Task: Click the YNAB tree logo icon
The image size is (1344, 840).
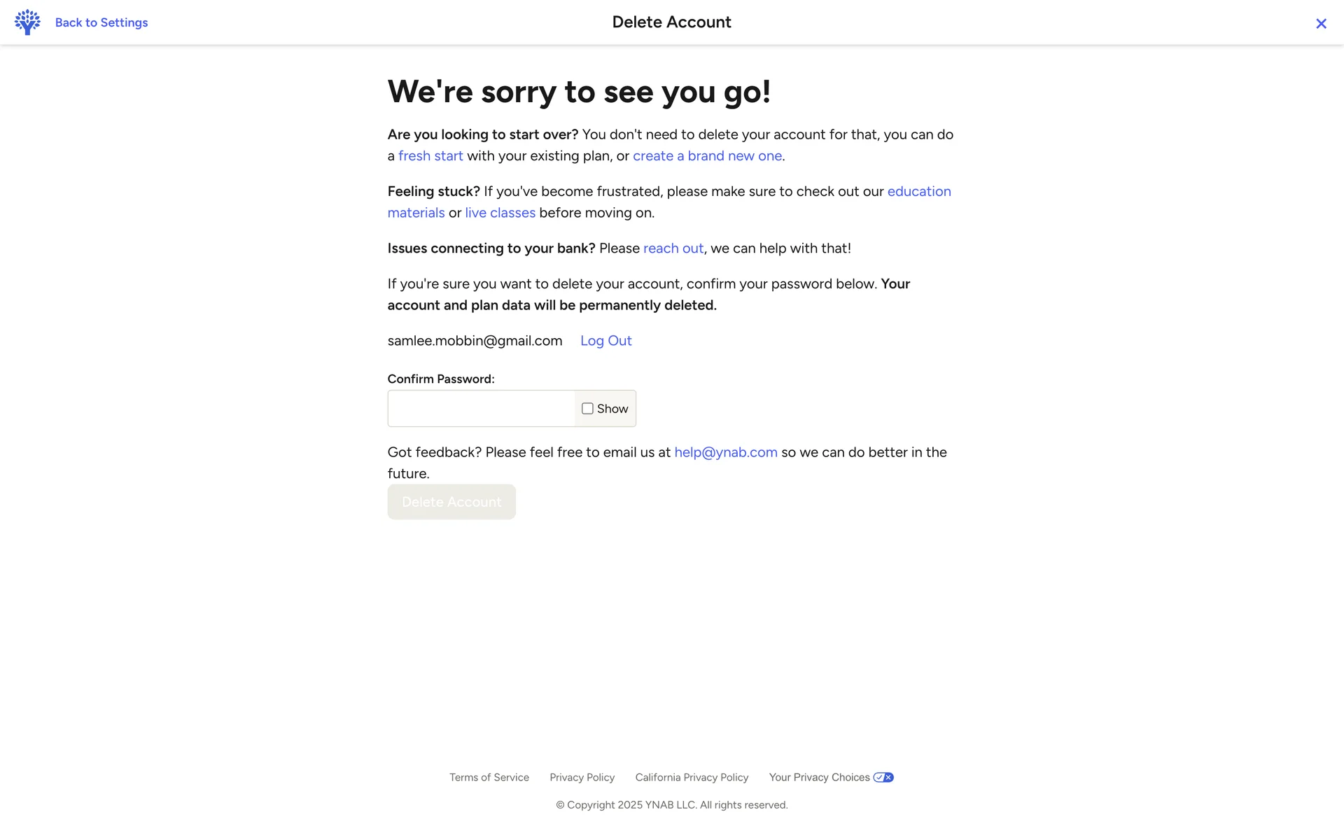Action: [x=27, y=22]
